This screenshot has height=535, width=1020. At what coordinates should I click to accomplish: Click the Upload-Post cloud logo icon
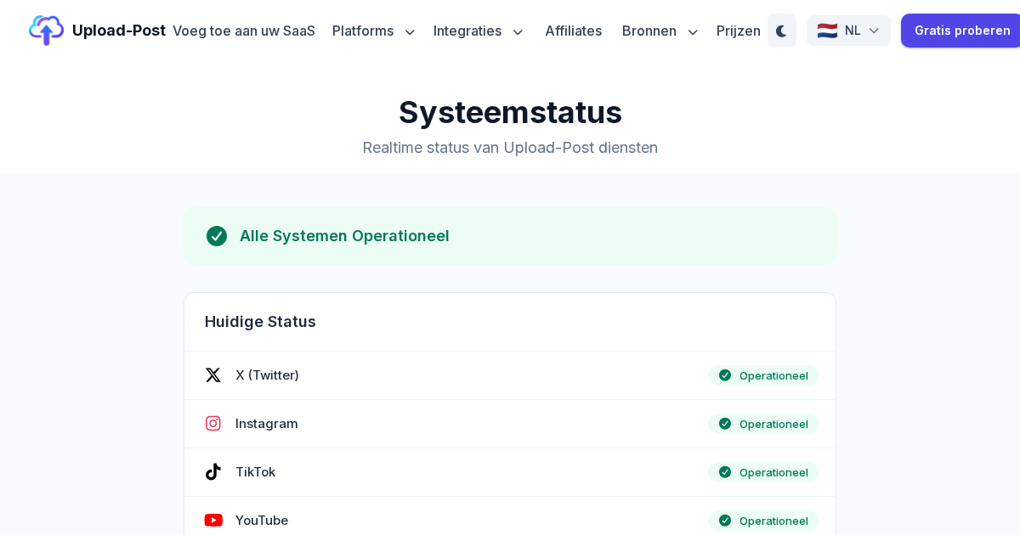point(46,31)
